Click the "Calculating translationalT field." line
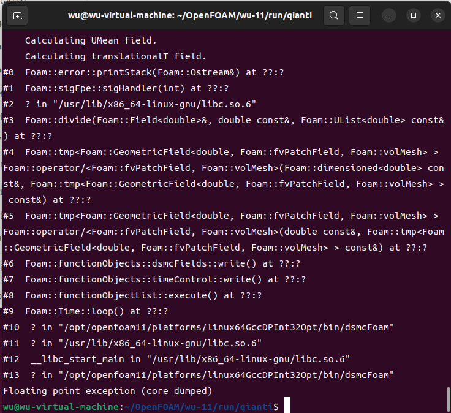Screen dimensions: 451x413 pos(115,56)
